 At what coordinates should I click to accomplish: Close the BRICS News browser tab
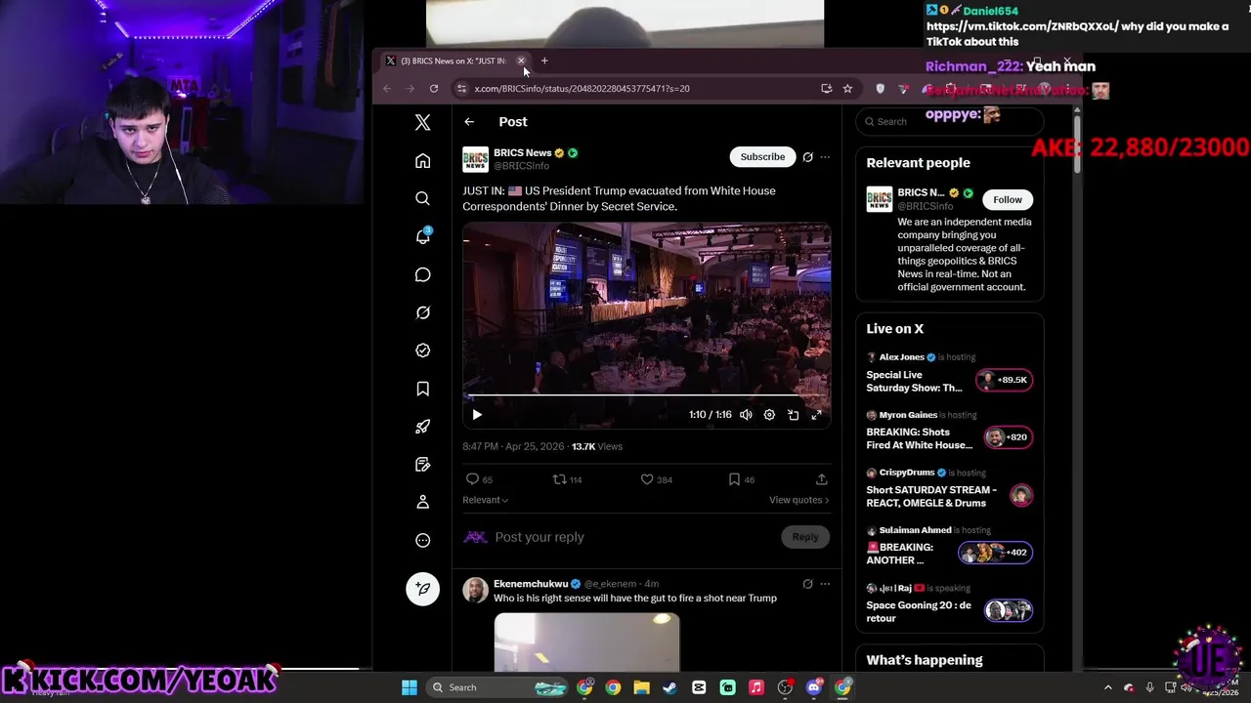tap(521, 61)
